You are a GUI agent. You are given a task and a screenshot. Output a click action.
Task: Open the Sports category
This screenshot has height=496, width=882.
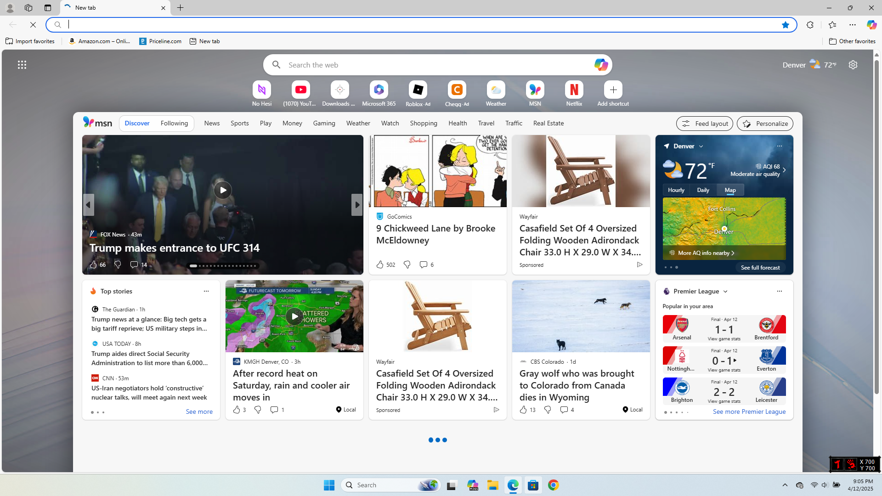coord(239,123)
